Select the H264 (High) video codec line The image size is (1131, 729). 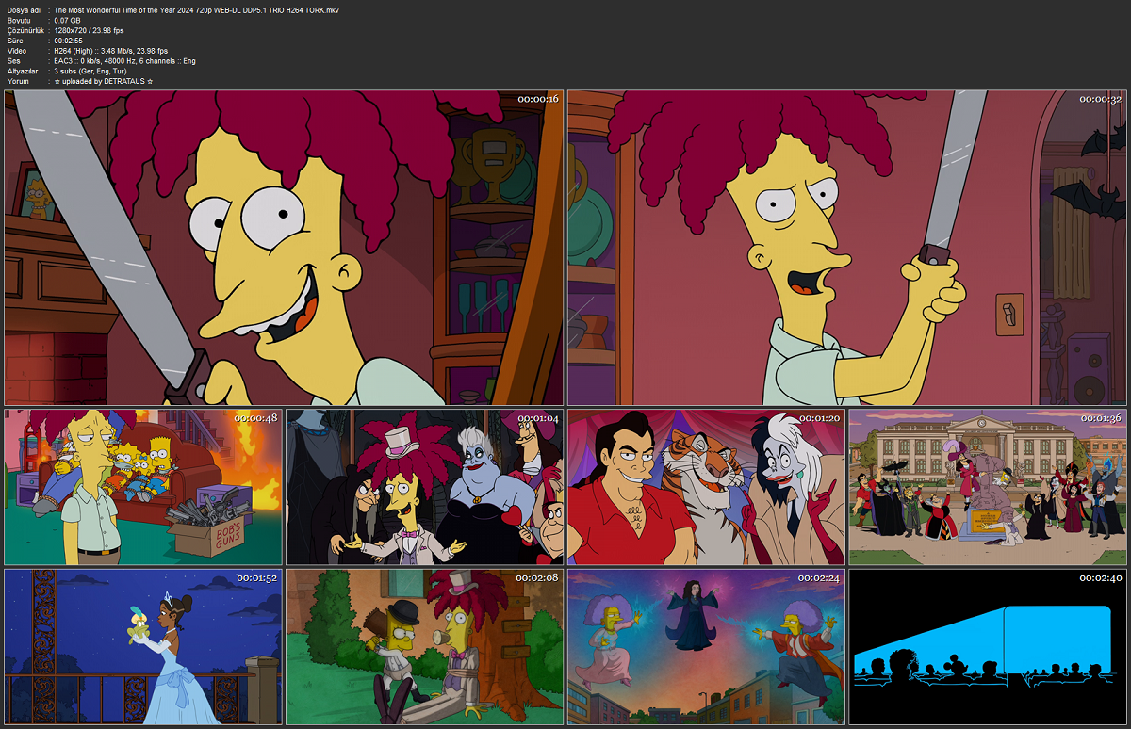pos(111,51)
